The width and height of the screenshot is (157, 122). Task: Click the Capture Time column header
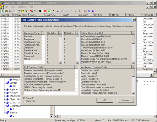coord(20,15)
